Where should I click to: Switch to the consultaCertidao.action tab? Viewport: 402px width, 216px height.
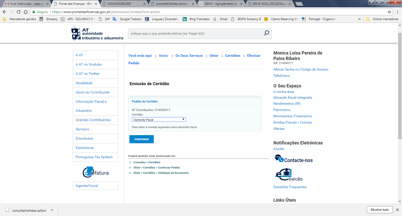tap(172, 4)
